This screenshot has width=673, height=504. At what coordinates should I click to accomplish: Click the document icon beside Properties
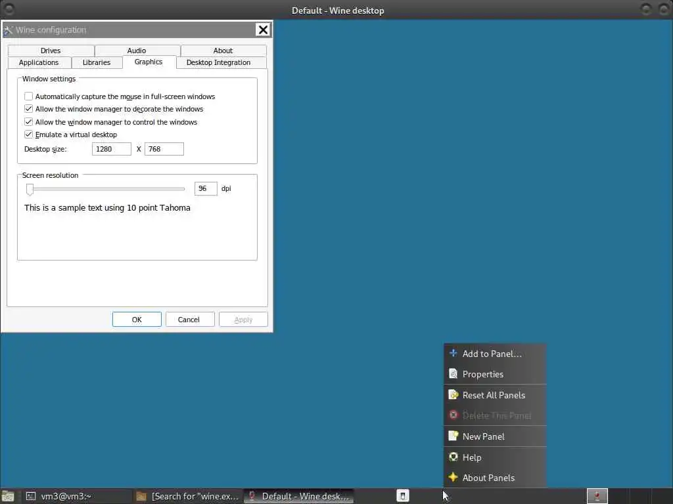(453, 373)
